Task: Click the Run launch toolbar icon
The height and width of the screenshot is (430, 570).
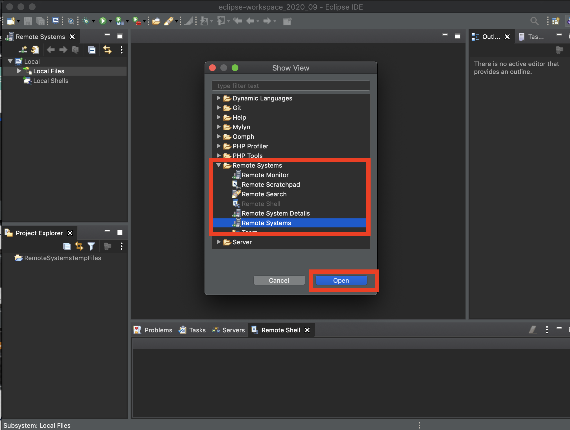Action: click(x=103, y=21)
